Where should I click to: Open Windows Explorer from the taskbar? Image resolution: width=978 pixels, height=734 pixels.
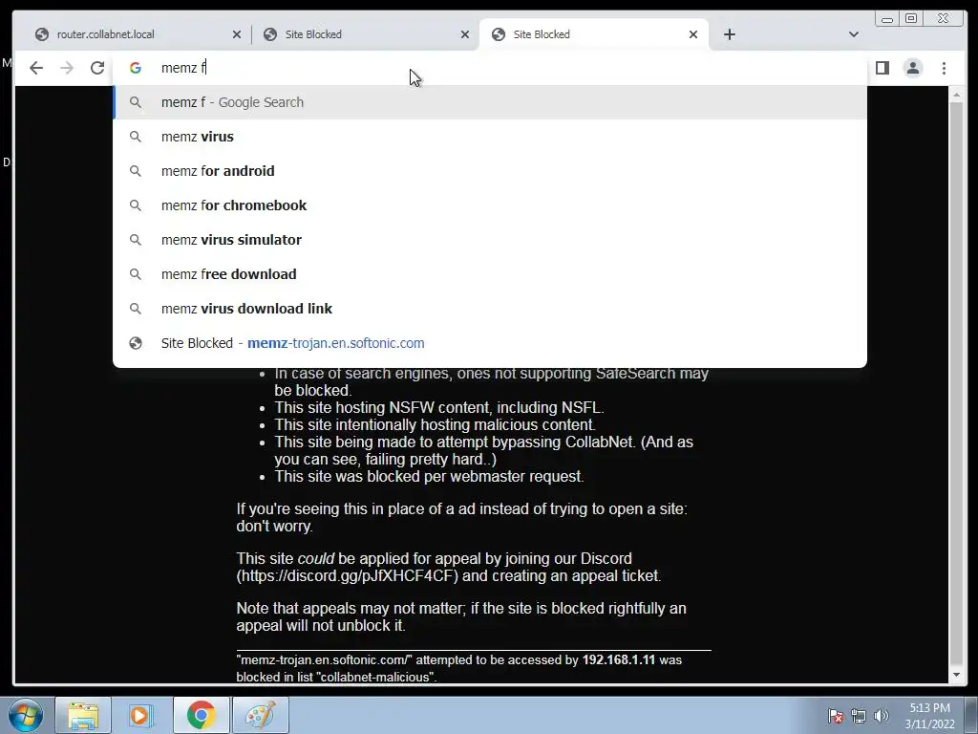point(83,716)
